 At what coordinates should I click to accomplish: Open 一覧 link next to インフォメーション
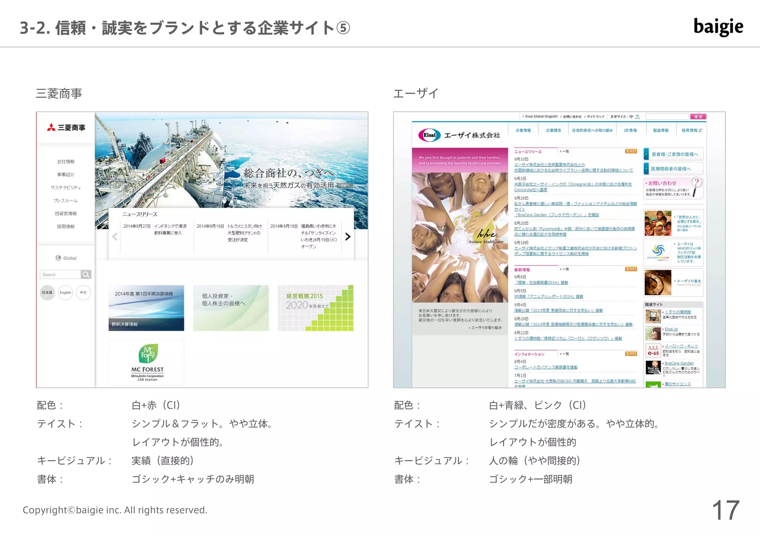coord(565,354)
